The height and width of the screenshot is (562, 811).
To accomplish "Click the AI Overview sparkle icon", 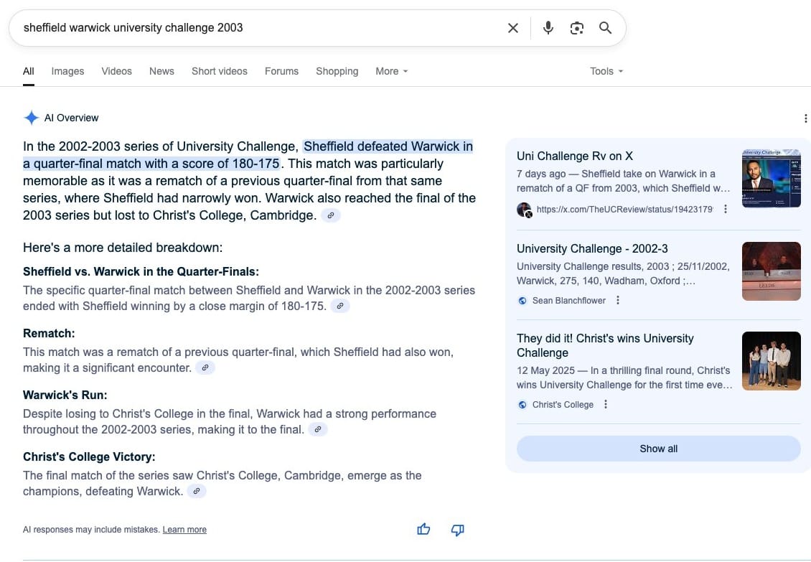I will [x=31, y=118].
